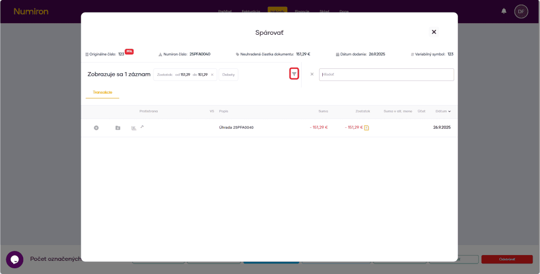Remove the Zostatok filter chip
Image resolution: width=540 pixels, height=274 pixels.
[x=212, y=75]
